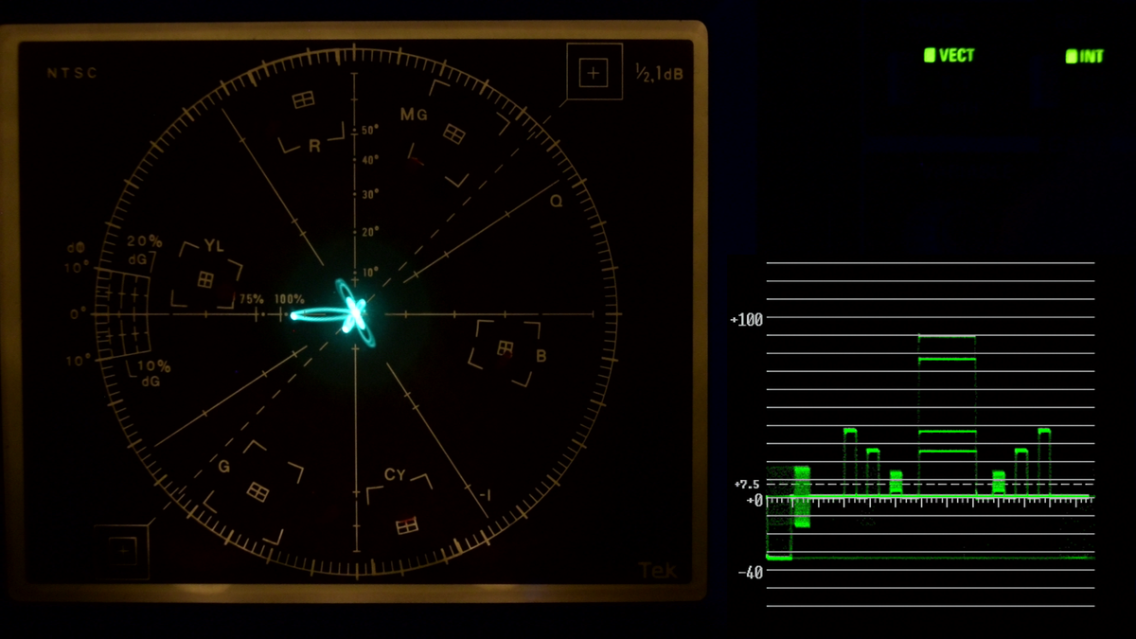Click the magenta MG target box

coord(453,134)
